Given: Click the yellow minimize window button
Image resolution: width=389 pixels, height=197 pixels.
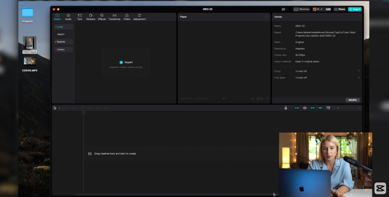Looking at the screenshot, I should (58, 9).
